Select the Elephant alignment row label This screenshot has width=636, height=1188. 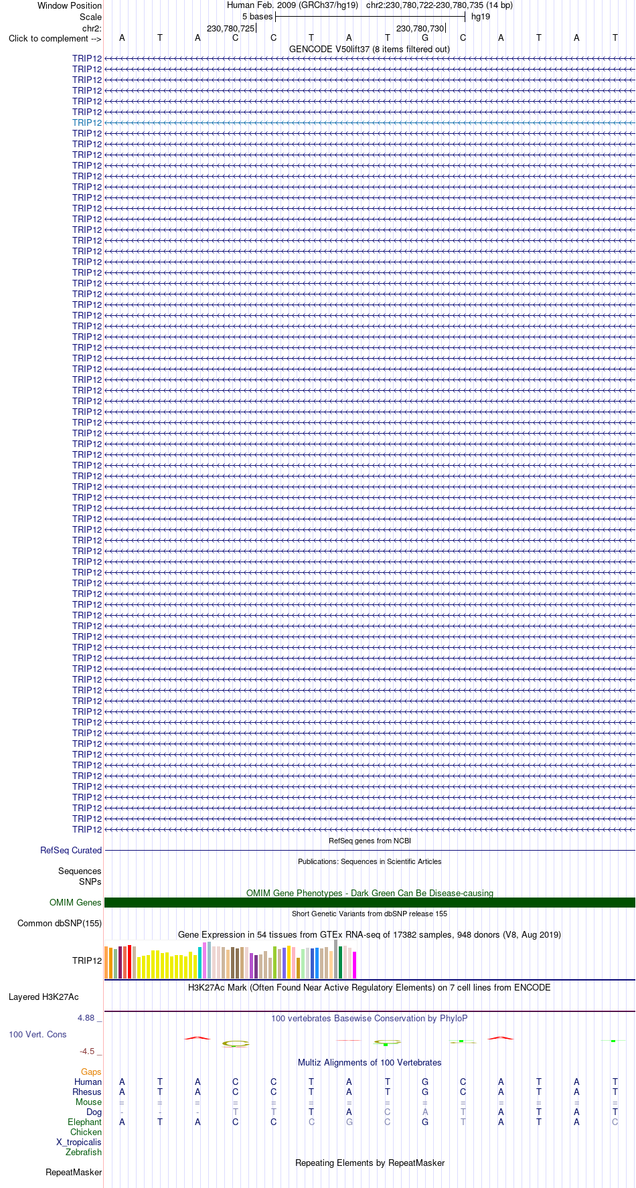(84, 1122)
